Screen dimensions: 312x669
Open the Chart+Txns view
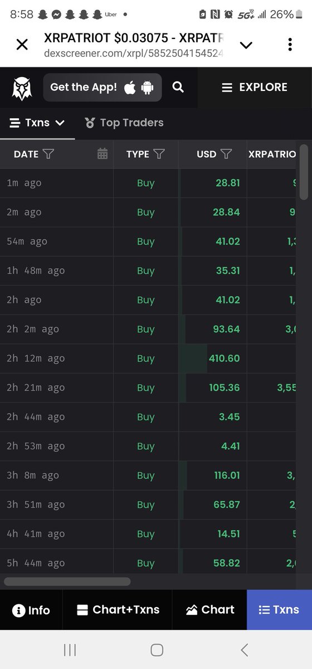coord(118,610)
